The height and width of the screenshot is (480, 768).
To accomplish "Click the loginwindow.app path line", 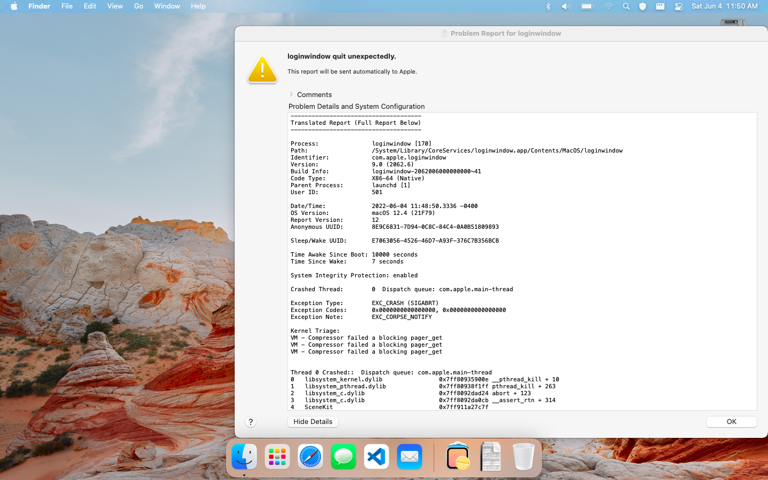I will [498, 151].
